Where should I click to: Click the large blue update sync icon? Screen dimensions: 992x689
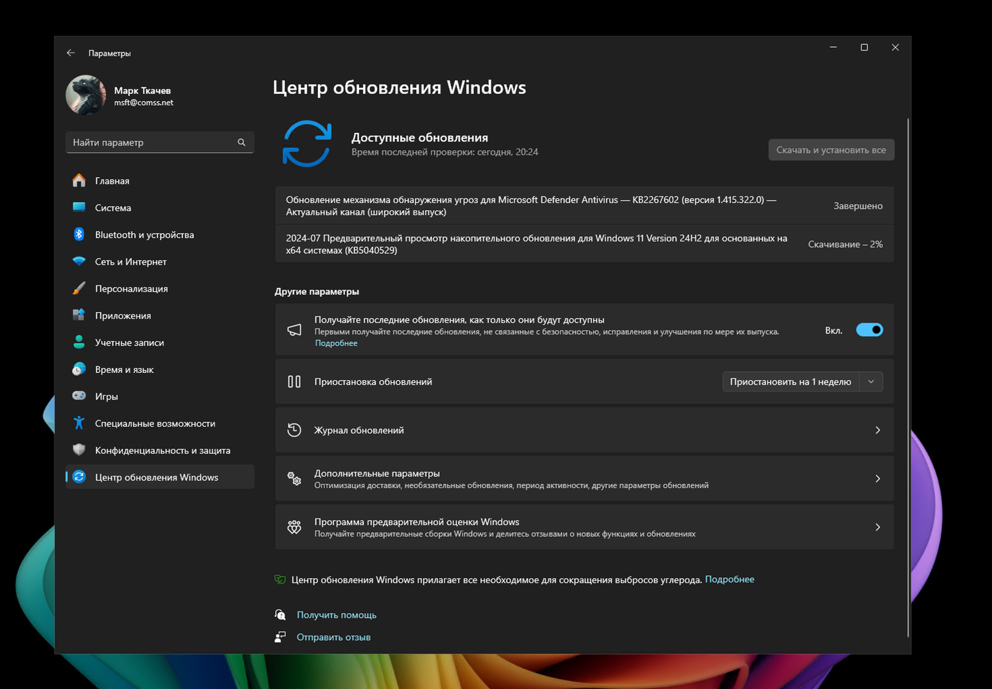click(308, 143)
